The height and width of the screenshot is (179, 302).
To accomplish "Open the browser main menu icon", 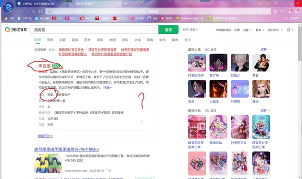I will pos(297,11).
